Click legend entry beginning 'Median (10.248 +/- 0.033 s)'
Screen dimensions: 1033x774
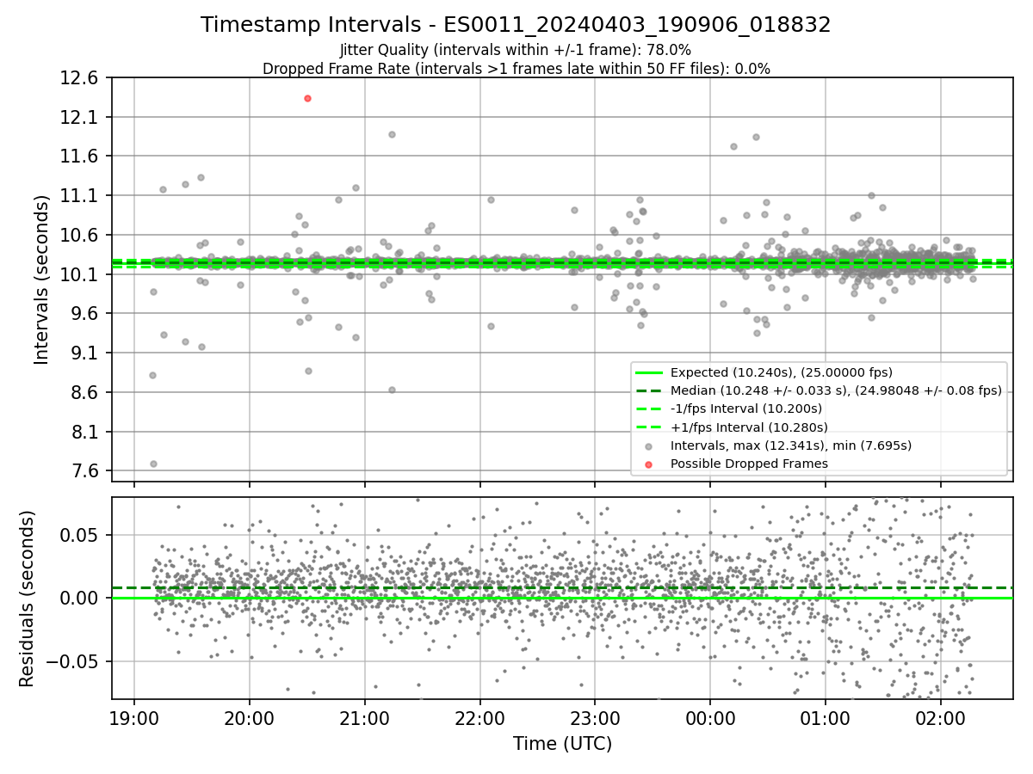pos(836,390)
